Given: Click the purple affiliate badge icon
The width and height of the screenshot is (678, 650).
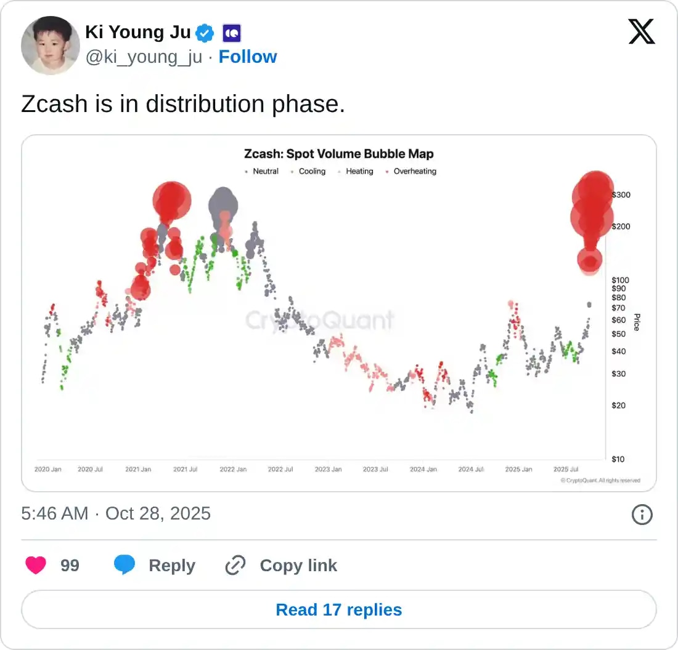Looking at the screenshot, I should (x=231, y=32).
